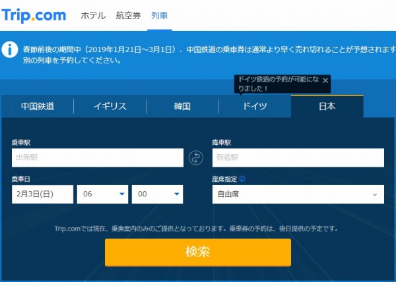Open hour dropdown showing 06
The height and width of the screenshot is (282, 396).
(x=102, y=194)
